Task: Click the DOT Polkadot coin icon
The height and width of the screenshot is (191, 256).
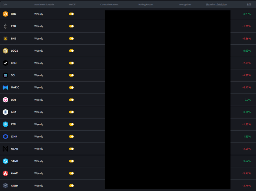Action: 5,100
